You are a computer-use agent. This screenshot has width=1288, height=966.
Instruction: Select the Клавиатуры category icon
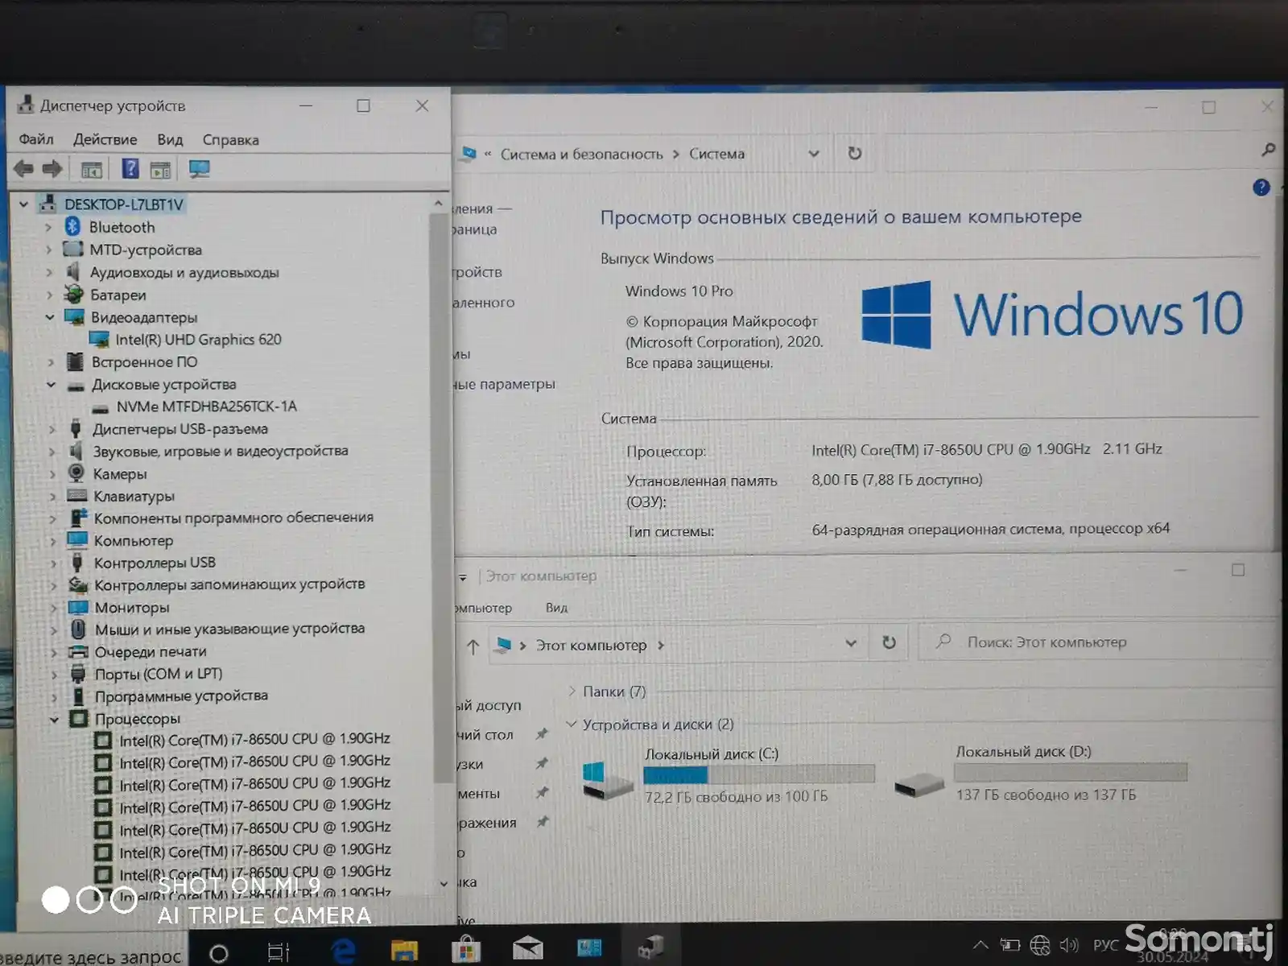[76, 495]
